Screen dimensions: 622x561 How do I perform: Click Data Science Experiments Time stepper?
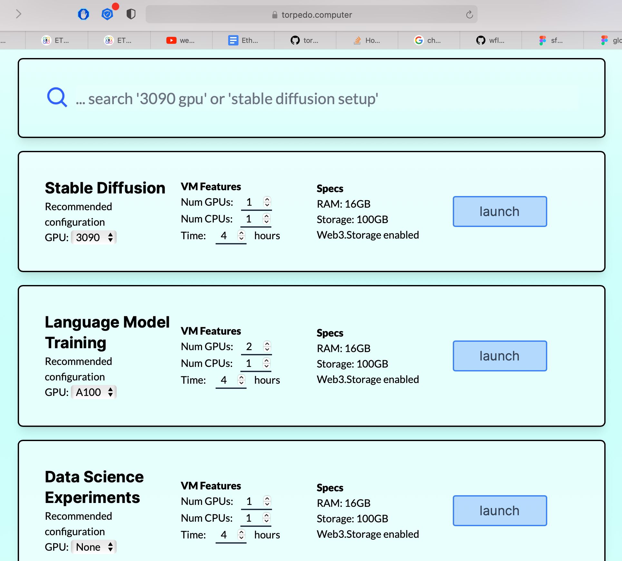[x=241, y=535]
